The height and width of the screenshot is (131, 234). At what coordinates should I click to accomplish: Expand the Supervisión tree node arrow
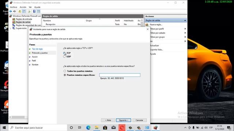pos(11,28)
